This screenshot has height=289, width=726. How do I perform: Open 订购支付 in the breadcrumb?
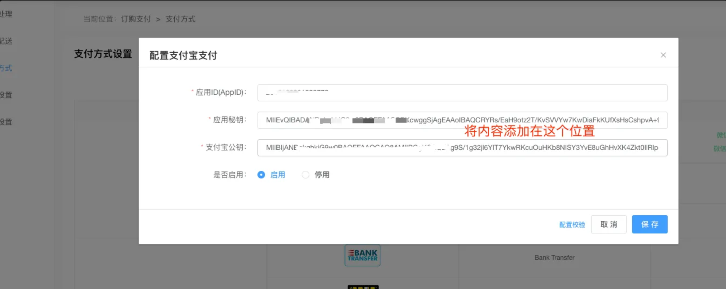pyautogui.click(x=136, y=19)
